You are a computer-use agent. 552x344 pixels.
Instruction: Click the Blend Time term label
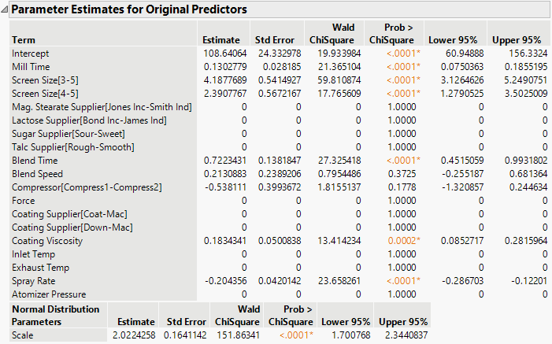tap(34, 160)
